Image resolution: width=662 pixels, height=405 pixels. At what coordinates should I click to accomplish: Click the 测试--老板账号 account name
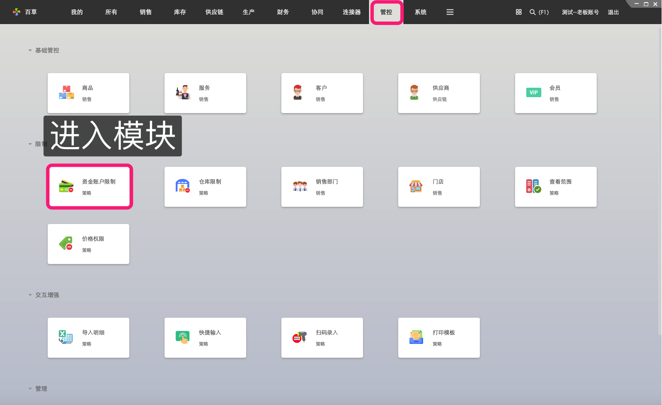tap(580, 12)
